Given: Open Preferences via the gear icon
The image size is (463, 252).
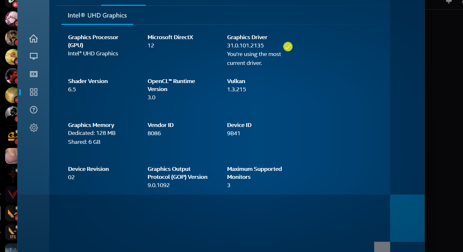Looking at the screenshot, I should [33, 128].
